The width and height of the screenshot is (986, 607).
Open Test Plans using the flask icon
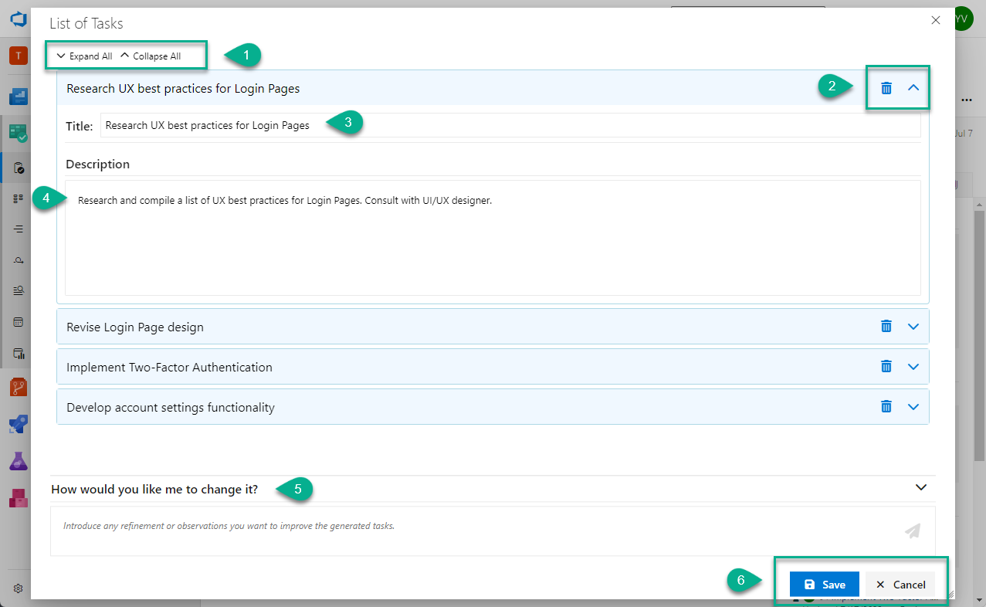(17, 460)
